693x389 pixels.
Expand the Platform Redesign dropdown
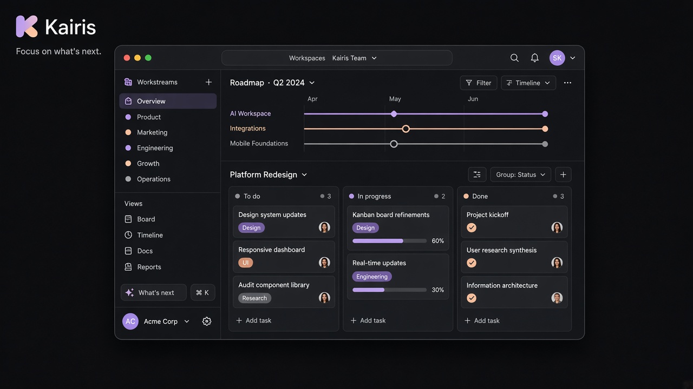pos(269,175)
